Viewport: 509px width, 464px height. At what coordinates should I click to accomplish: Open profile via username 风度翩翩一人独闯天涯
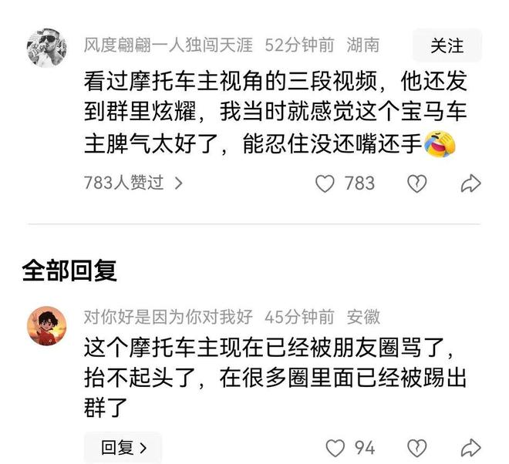(x=168, y=45)
